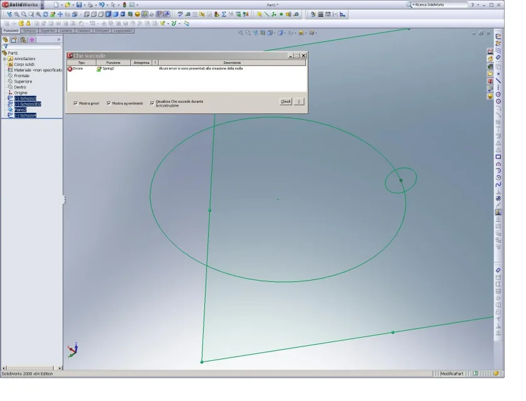The height and width of the screenshot is (401, 526).
Task: Select the (-) Schizzo3 tree item
Action: tap(25, 98)
